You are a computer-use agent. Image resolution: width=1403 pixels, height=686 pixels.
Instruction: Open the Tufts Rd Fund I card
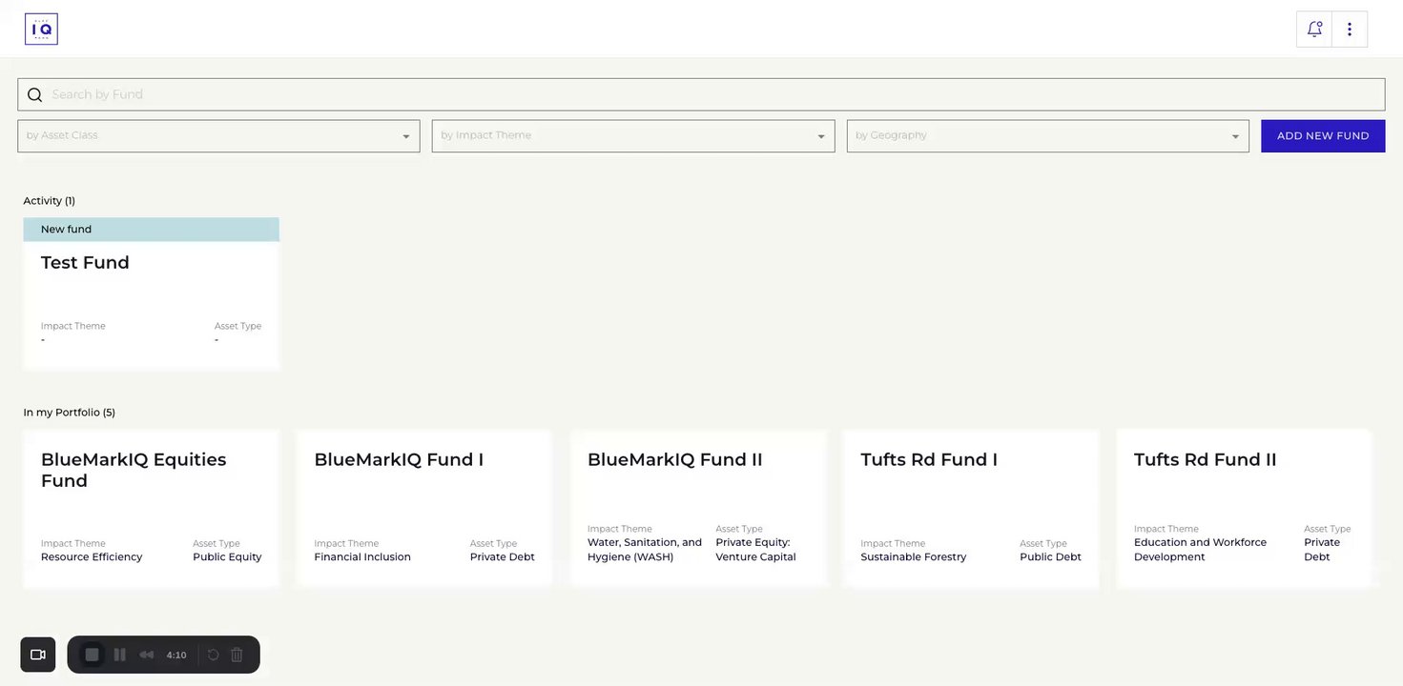click(x=971, y=508)
